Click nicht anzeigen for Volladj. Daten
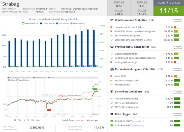This screenshot has height=132, width=184. 92,120
